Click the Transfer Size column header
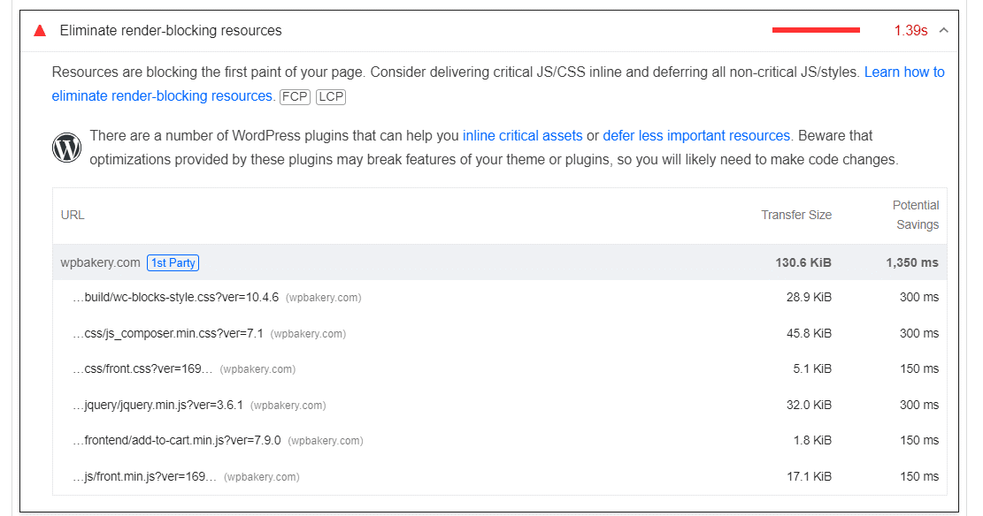This screenshot has width=983, height=516. point(796,215)
